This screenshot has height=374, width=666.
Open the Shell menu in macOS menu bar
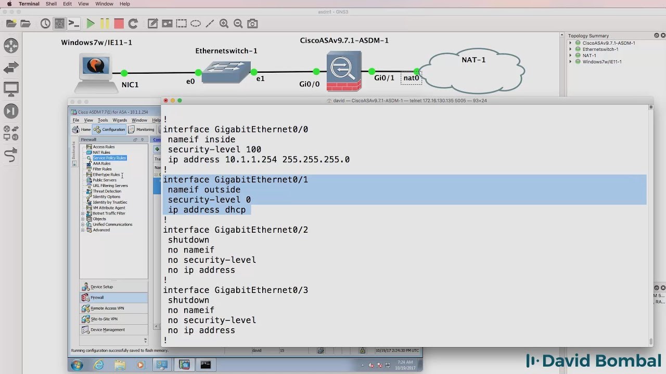point(51,4)
